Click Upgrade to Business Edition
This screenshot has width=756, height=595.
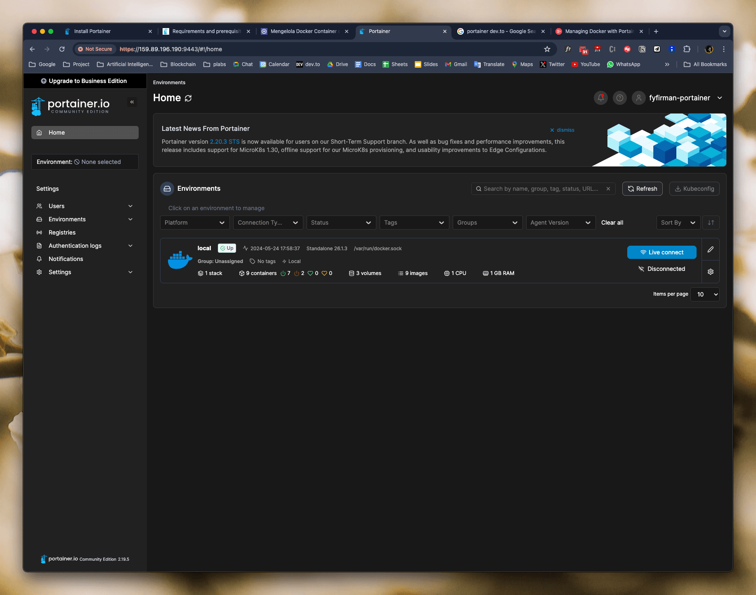85,81
